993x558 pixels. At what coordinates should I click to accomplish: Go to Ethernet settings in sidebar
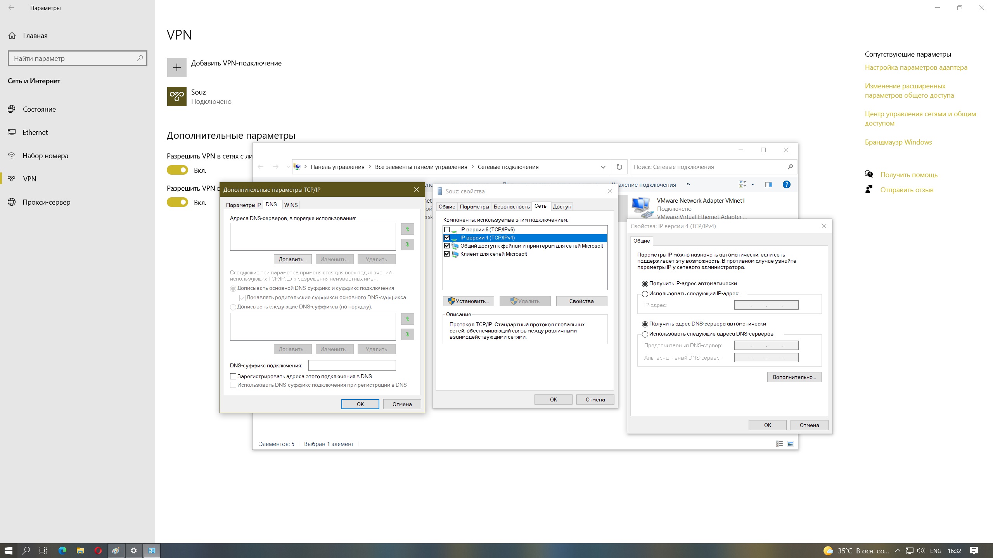pos(35,133)
